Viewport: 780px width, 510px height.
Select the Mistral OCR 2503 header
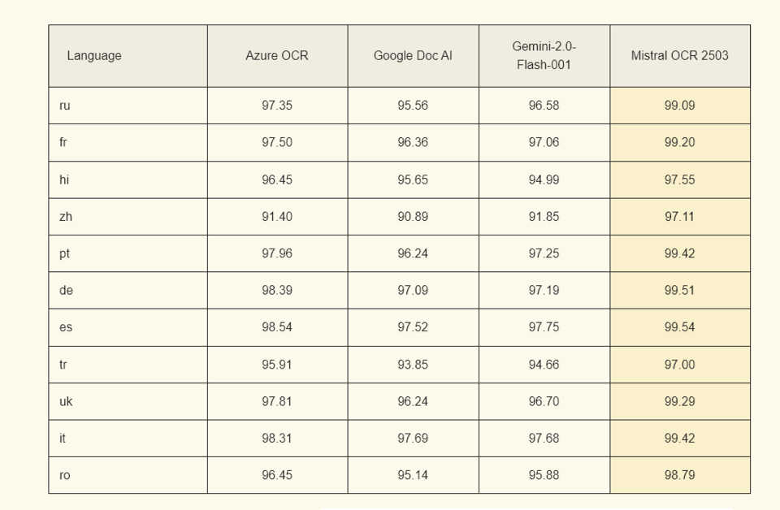679,56
